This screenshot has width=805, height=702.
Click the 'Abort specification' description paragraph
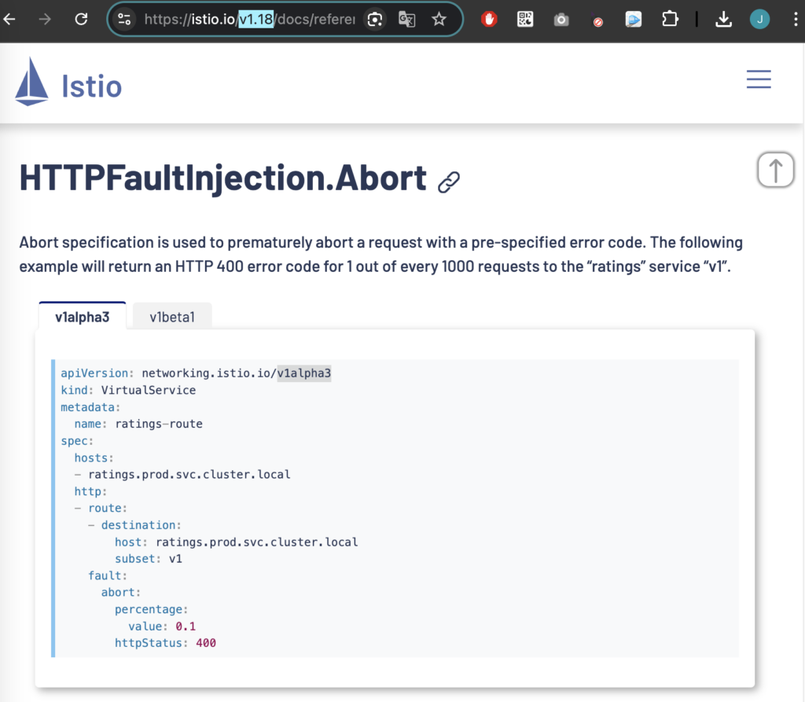(x=381, y=254)
